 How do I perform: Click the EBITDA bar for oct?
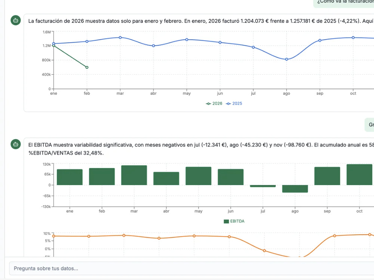(359, 174)
